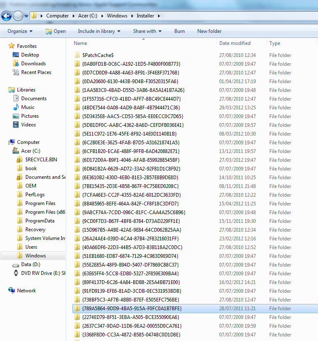The width and height of the screenshot is (318, 341).
Task: Select the Windows folder in the tree
Action: pos(35,255)
